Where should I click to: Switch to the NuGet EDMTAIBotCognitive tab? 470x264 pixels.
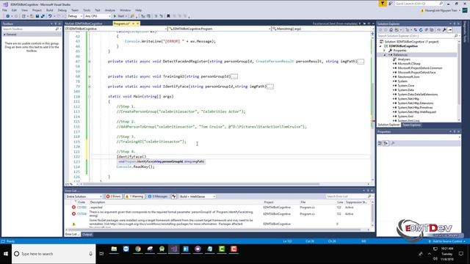click(84, 23)
